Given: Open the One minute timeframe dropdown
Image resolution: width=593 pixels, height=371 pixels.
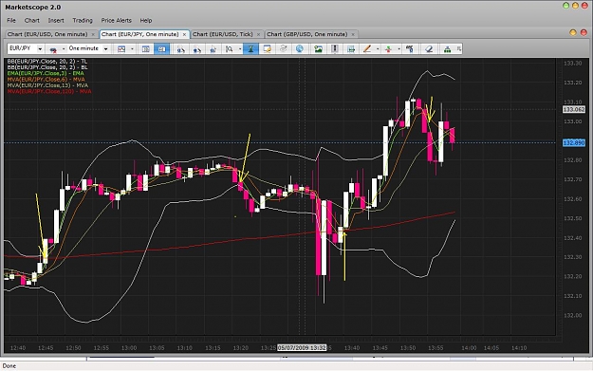Looking at the screenshot, I should point(105,48).
